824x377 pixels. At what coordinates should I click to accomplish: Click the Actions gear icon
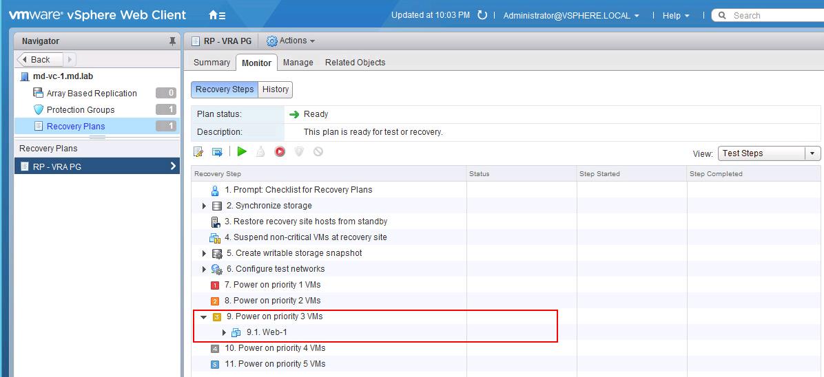271,41
